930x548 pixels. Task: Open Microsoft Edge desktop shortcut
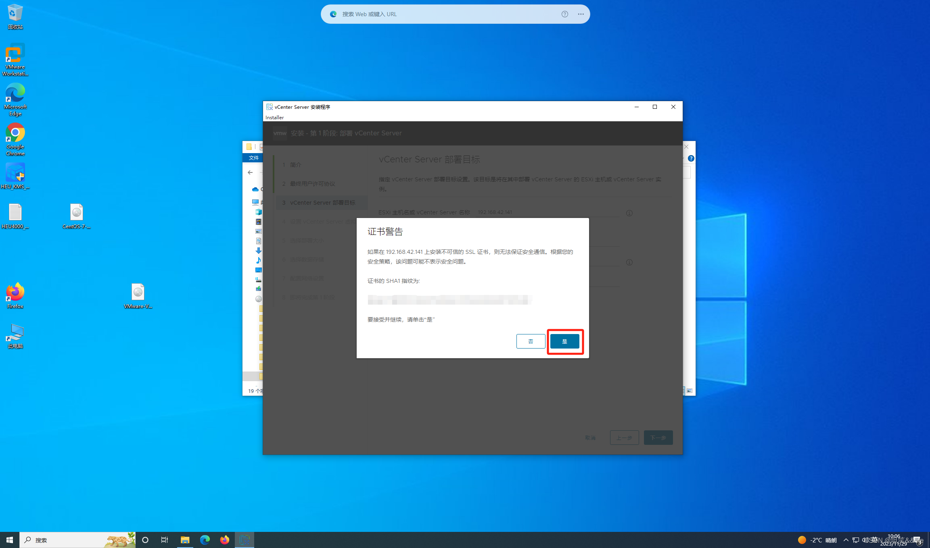point(15,100)
